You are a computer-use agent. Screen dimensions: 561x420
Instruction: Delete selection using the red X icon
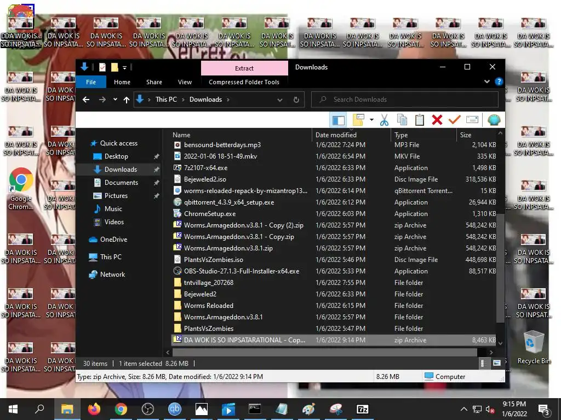click(437, 120)
